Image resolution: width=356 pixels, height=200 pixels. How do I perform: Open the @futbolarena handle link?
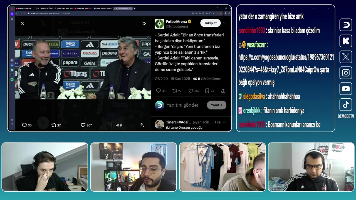click(x=177, y=26)
